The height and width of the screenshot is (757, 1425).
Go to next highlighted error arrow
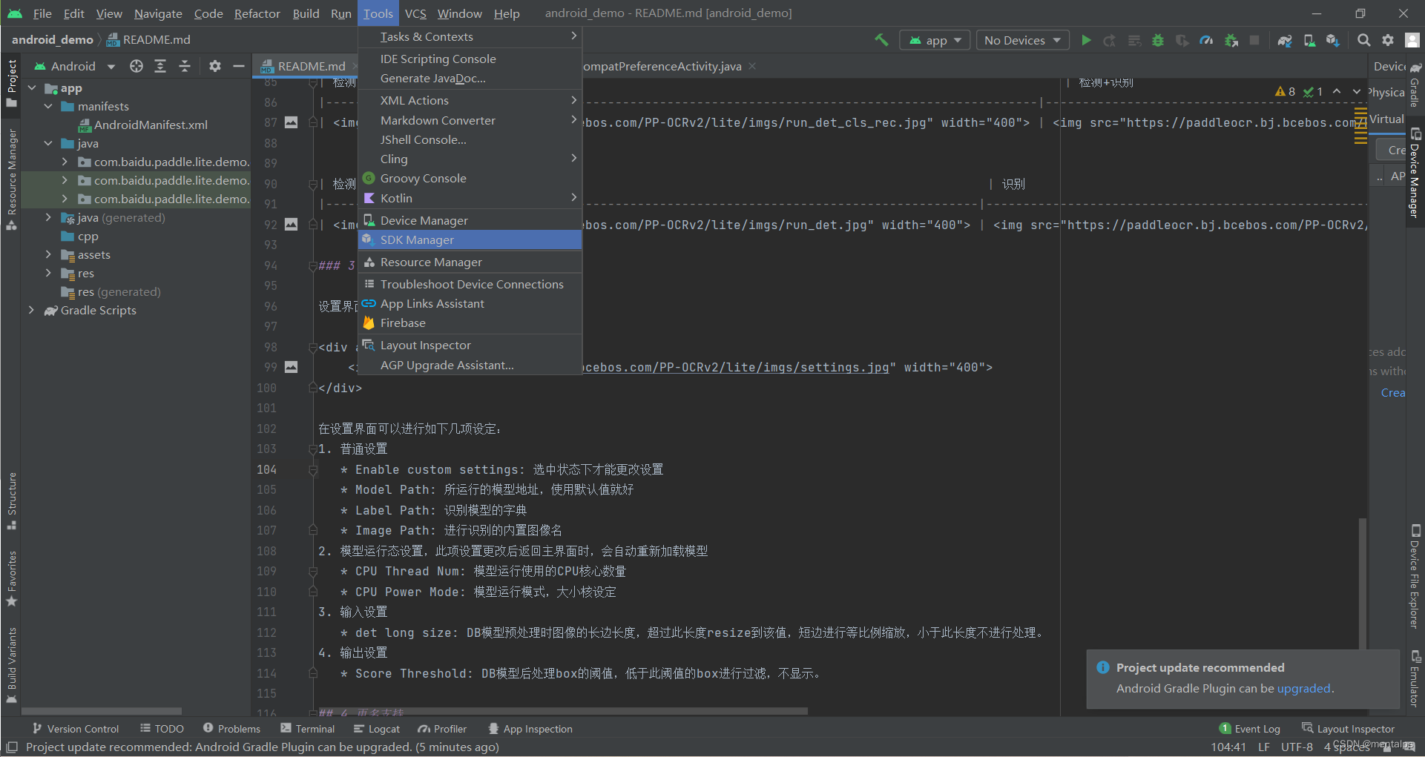(1357, 91)
